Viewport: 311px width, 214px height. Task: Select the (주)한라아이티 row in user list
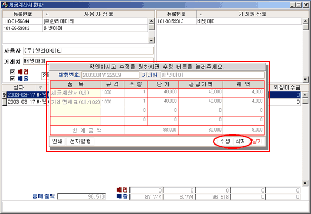click(x=75, y=21)
